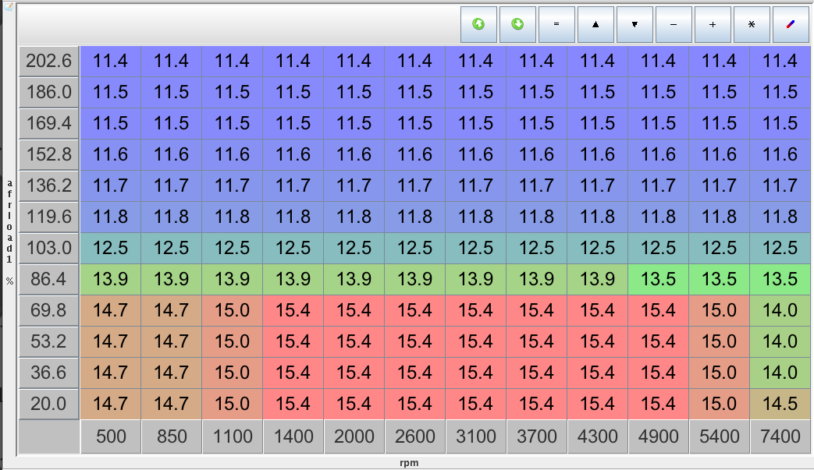The width and height of the screenshot is (814, 470).
Task: Click the green up-arrow burn/send table button
Action: tap(478, 24)
